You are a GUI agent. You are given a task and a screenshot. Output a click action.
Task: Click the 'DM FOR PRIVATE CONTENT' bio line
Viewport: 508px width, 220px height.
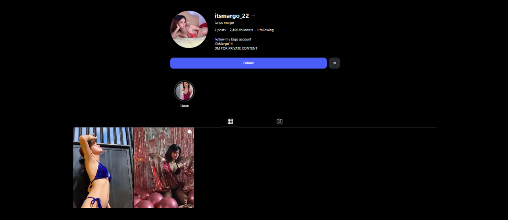pyautogui.click(x=236, y=48)
